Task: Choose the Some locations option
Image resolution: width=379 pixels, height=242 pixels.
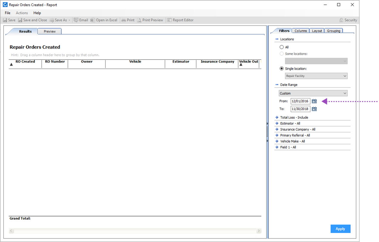Action: (x=282, y=54)
